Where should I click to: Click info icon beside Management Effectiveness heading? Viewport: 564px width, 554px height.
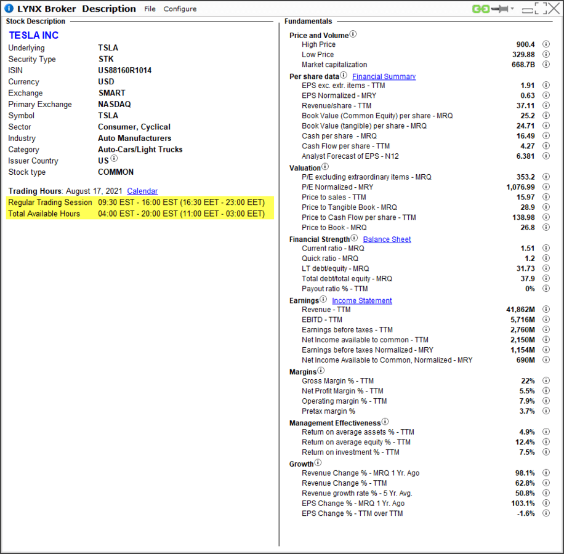[x=385, y=422]
